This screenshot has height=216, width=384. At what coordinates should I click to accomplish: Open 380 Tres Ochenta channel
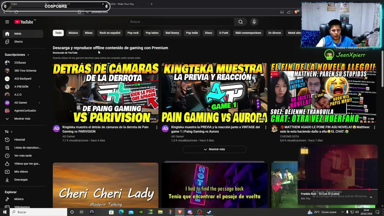23,71
